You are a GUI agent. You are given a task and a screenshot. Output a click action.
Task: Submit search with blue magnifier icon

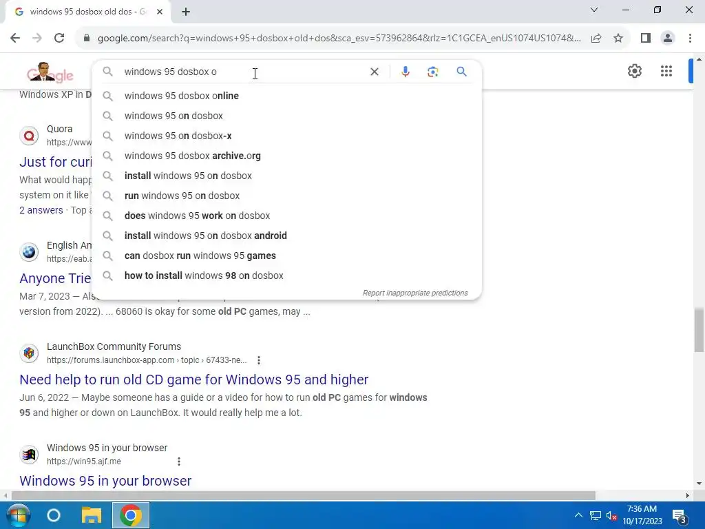pyautogui.click(x=461, y=72)
